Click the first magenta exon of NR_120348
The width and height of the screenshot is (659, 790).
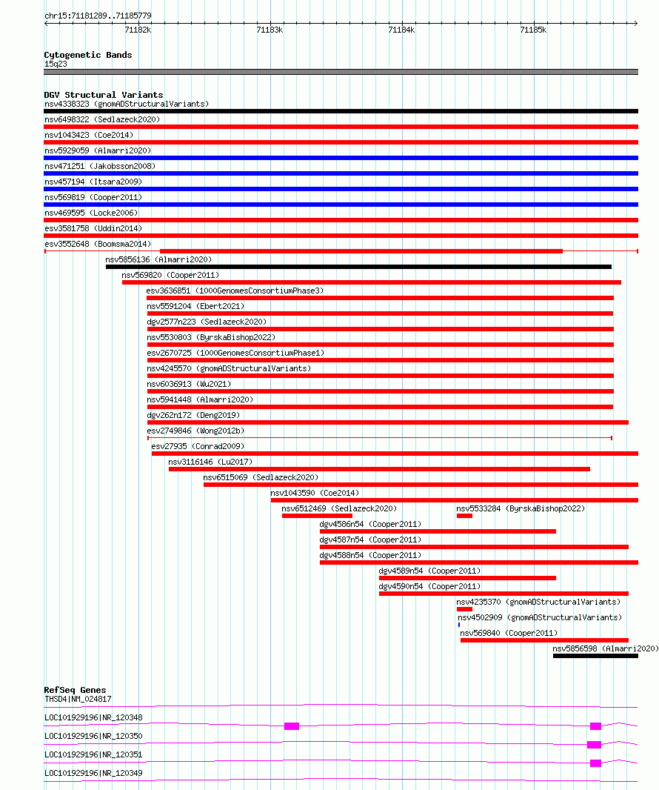coord(292,726)
